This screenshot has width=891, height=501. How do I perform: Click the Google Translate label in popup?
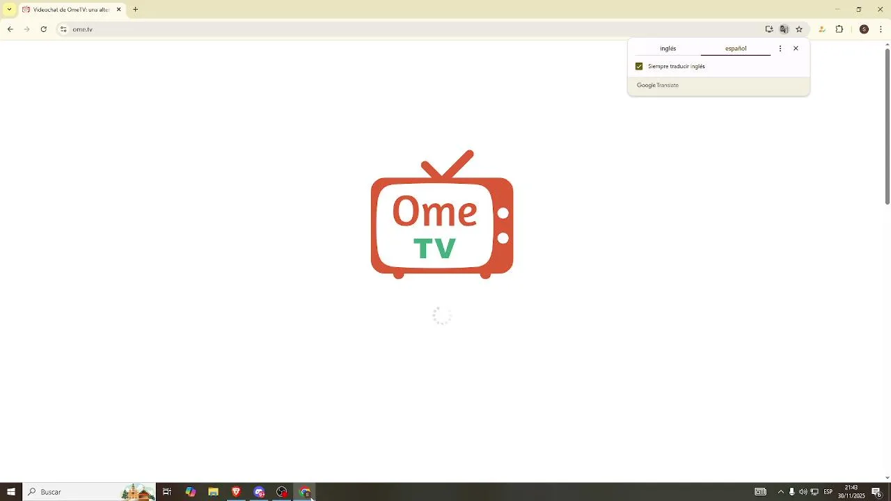(658, 86)
